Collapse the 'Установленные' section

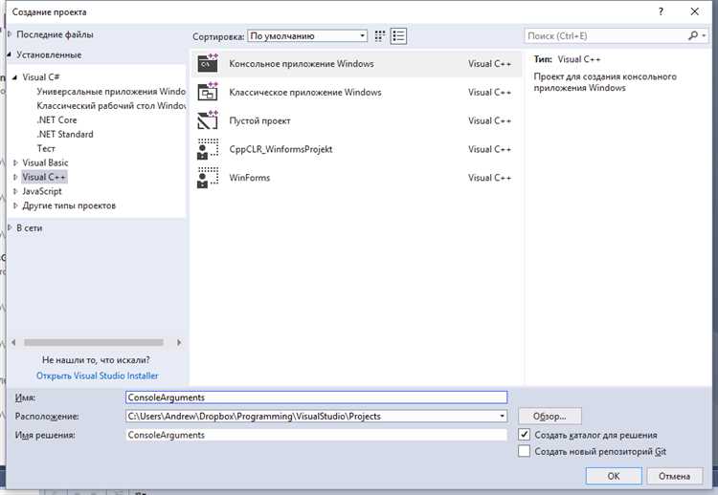point(10,54)
